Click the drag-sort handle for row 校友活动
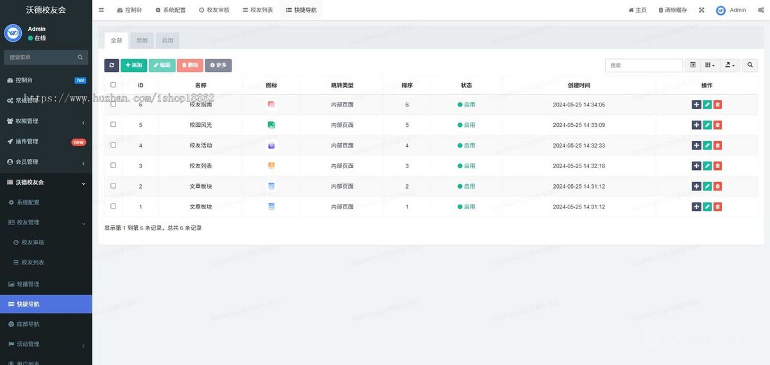770x365 pixels. click(x=696, y=146)
